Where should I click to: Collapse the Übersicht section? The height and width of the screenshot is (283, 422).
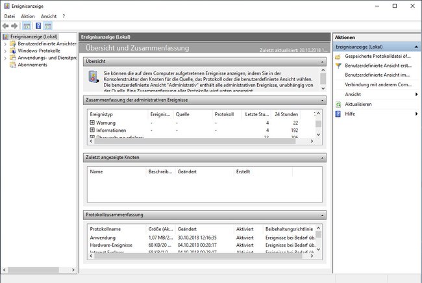(322, 62)
